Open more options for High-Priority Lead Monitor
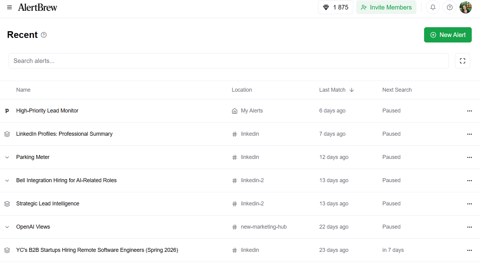The image size is (480, 265). coord(470,111)
